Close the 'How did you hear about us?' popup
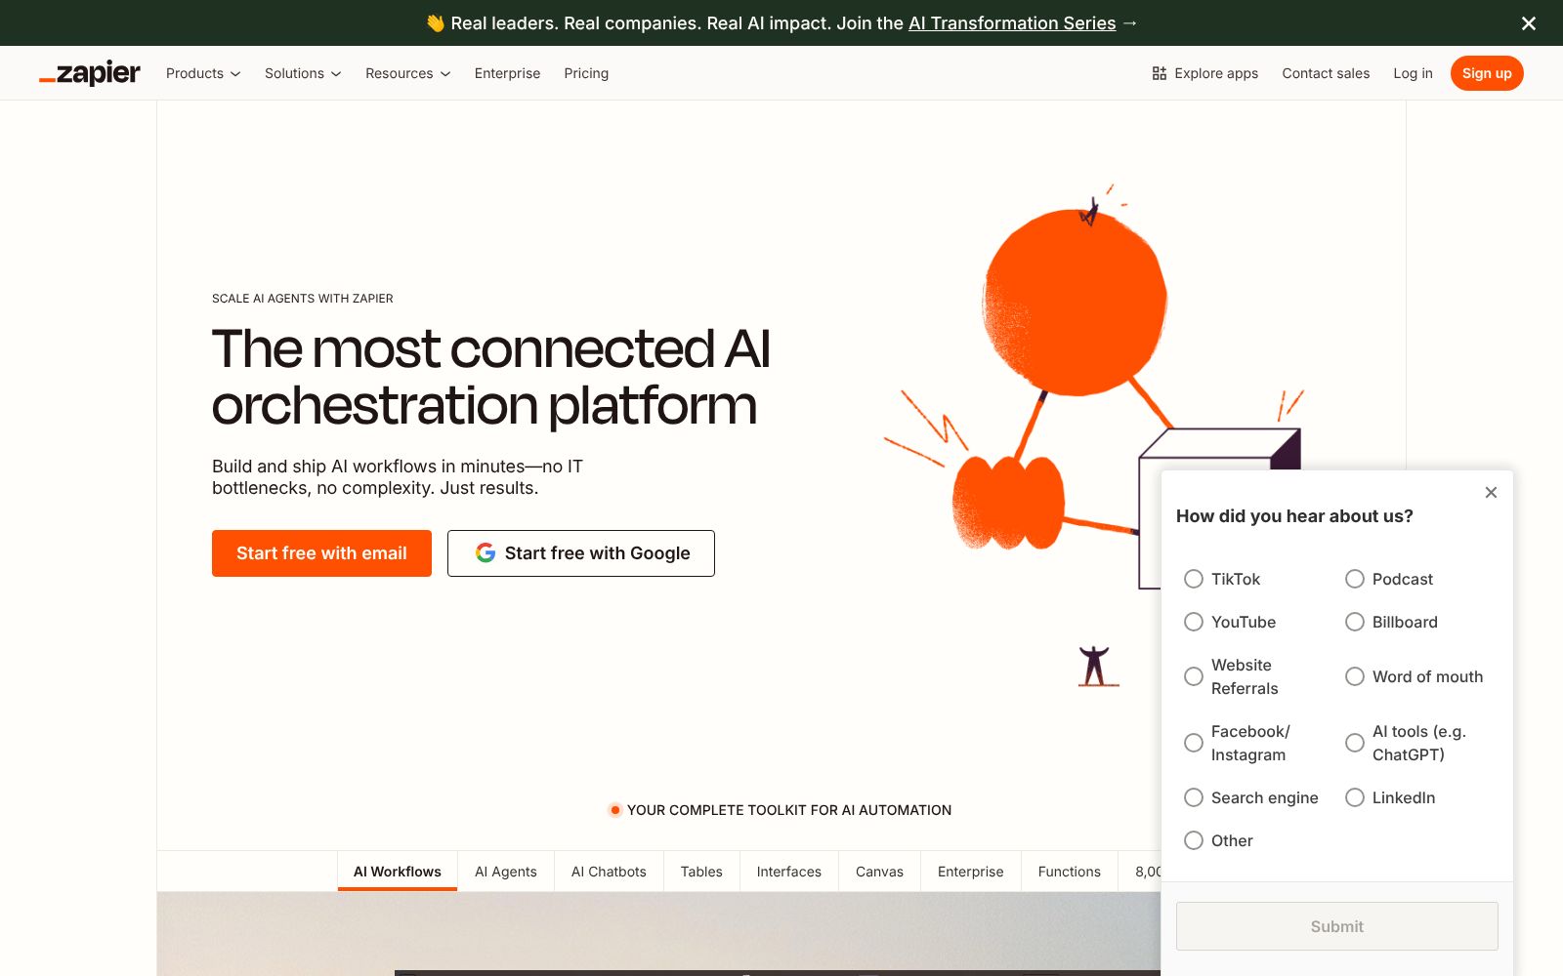The height and width of the screenshot is (976, 1563). point(1491,493)
